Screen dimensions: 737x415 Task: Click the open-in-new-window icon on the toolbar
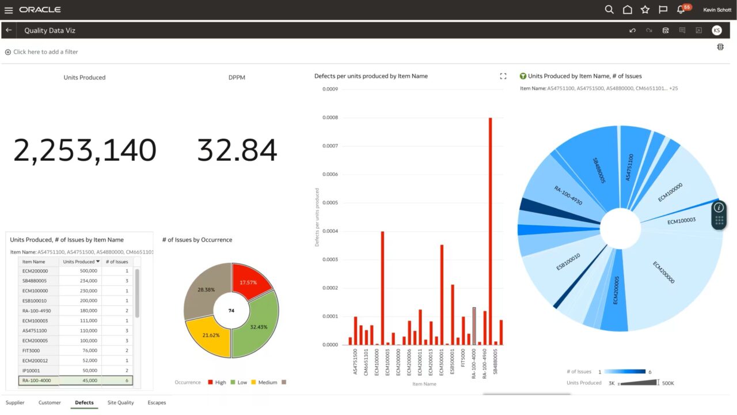point(698,30)
